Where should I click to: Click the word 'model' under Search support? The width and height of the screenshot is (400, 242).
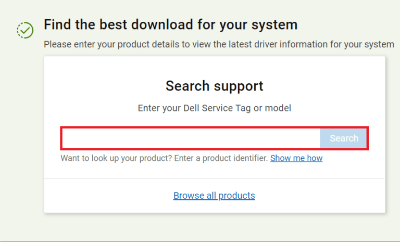[x=278, y=108]
